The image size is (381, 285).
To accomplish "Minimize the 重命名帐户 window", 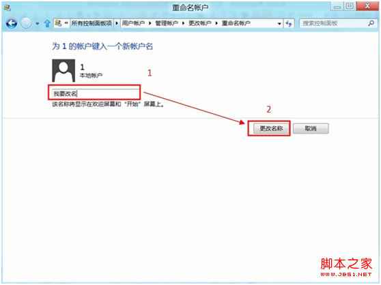I will pyautogui.click(x=337, y=6).
